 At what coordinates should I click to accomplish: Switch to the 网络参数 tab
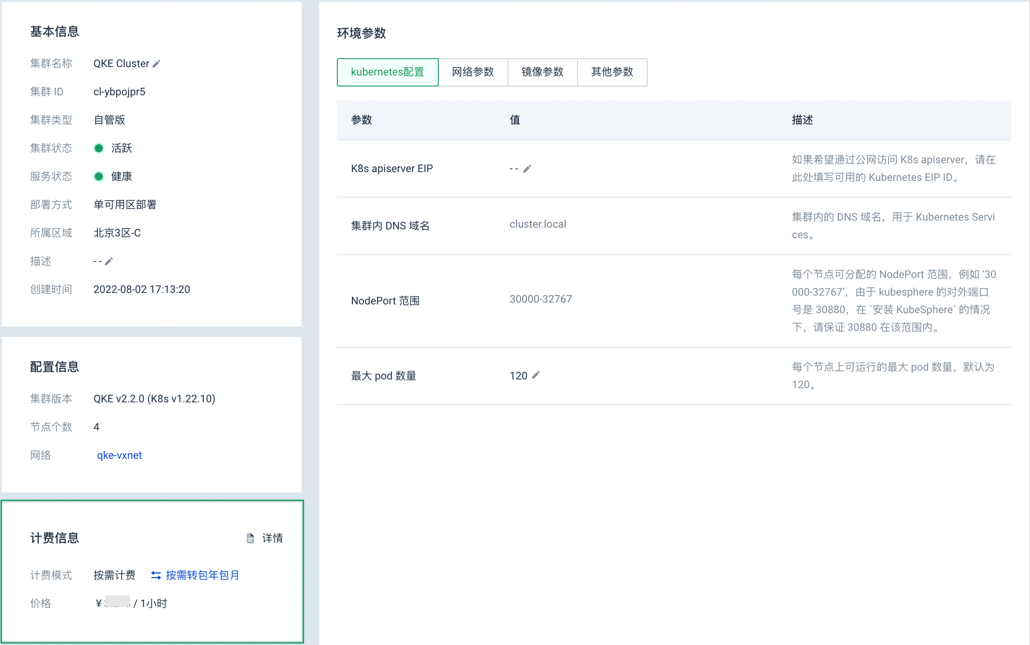(x=473, y=72)
